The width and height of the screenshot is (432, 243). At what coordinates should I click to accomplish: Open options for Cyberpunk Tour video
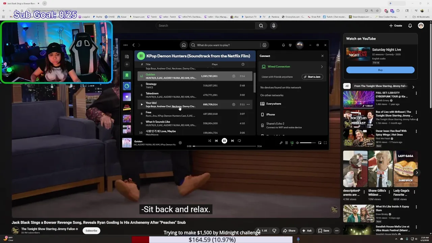(x=416, y=93)
